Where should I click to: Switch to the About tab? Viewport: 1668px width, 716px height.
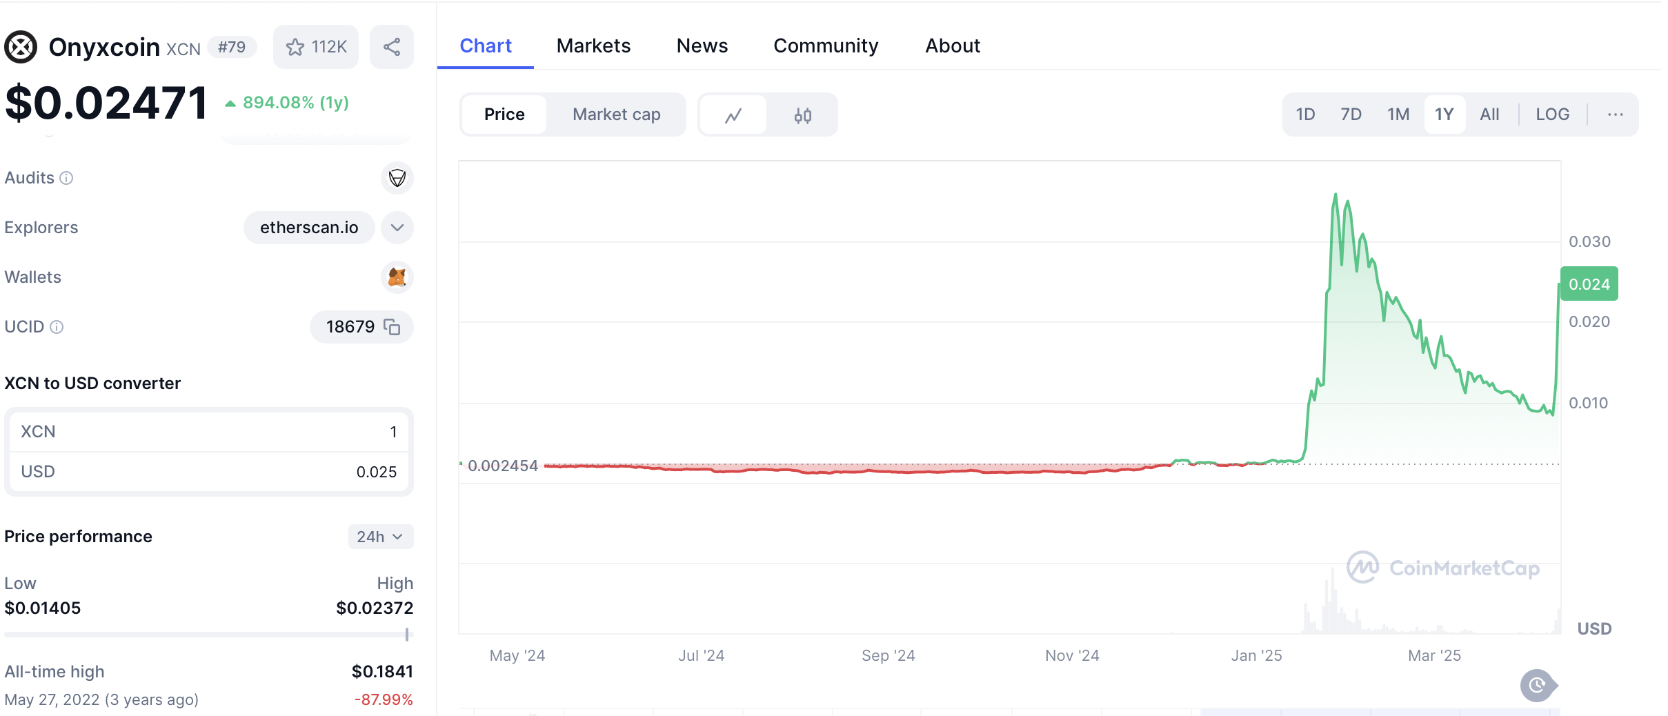pos(953,46)
